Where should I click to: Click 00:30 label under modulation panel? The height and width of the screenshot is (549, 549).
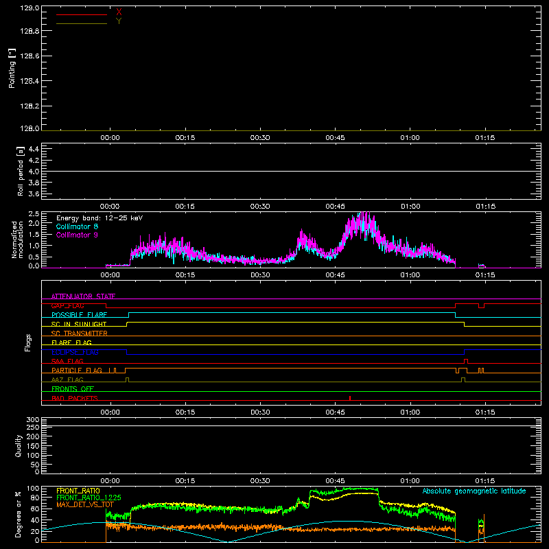pos(260,275)
